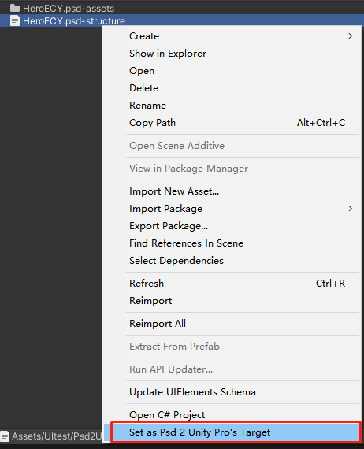Click the HeroECY.psd-structure file icon
This screenshot has height=449, width=364.
pyautogui.click(x=15, y=21)
